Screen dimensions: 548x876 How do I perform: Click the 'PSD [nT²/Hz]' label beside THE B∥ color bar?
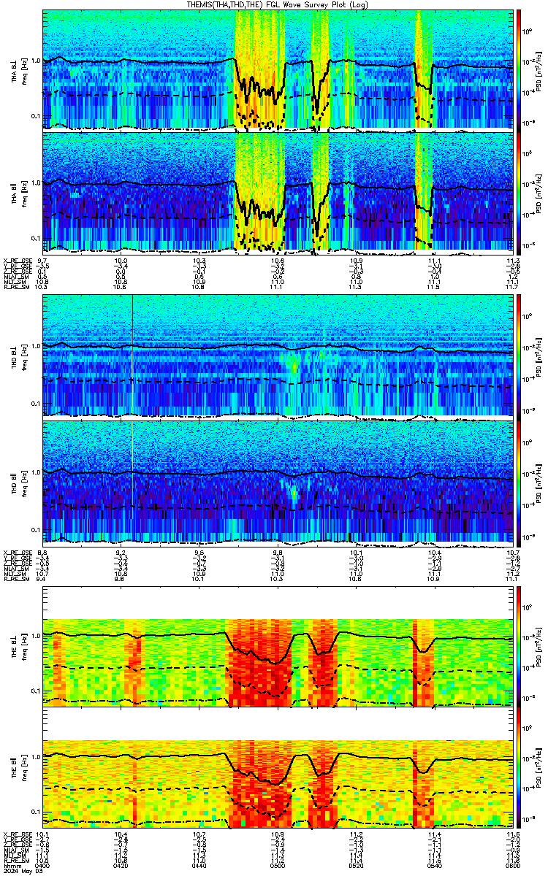click(x=539, y=767)
